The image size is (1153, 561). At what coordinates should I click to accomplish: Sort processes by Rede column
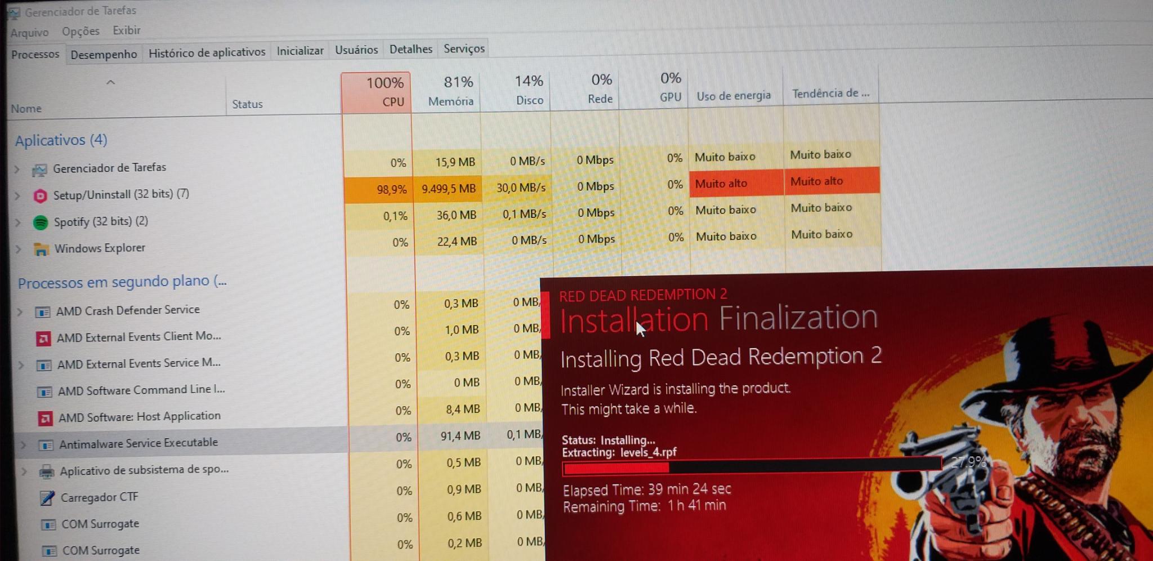pyautogui.click(x=584, y=89)
